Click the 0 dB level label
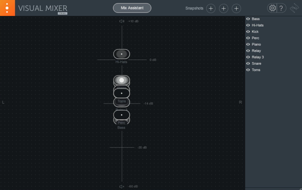This screenshot has width=302, height=190. coord(153,60)
